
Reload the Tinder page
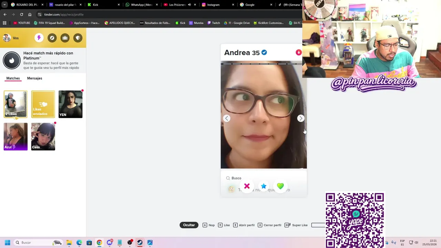click(x=21, y=14)
